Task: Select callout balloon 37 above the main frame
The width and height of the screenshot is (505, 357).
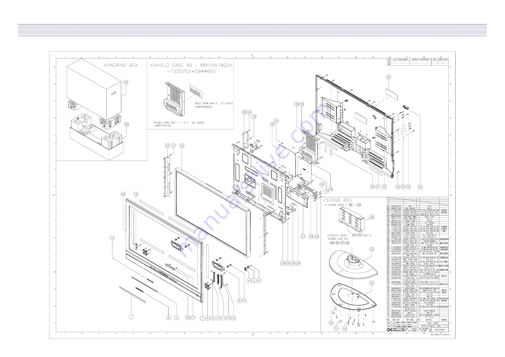Action: pos(276,121)
